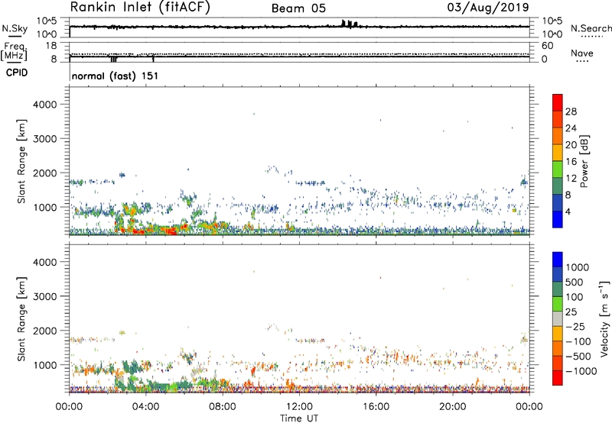
Task: Click the blue top of the velocity colorbar
Action: 558,260
